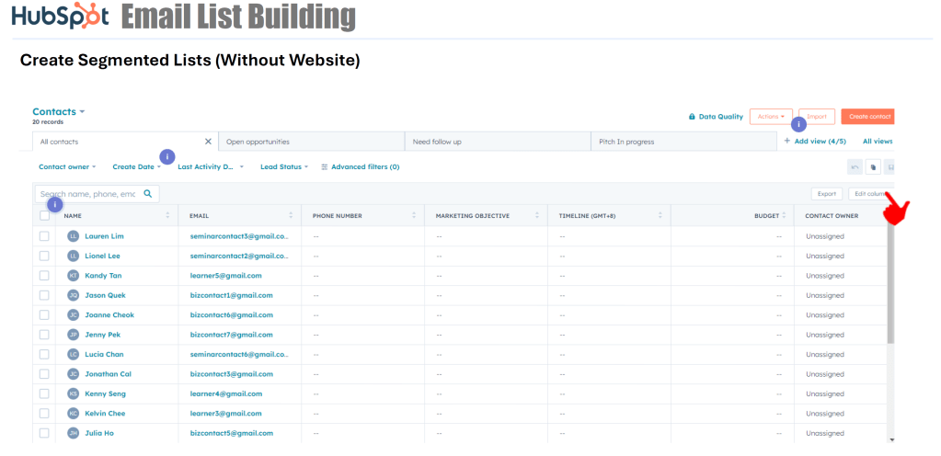
Task: Sort by the Email column arrows
Action: click(291, 216)
